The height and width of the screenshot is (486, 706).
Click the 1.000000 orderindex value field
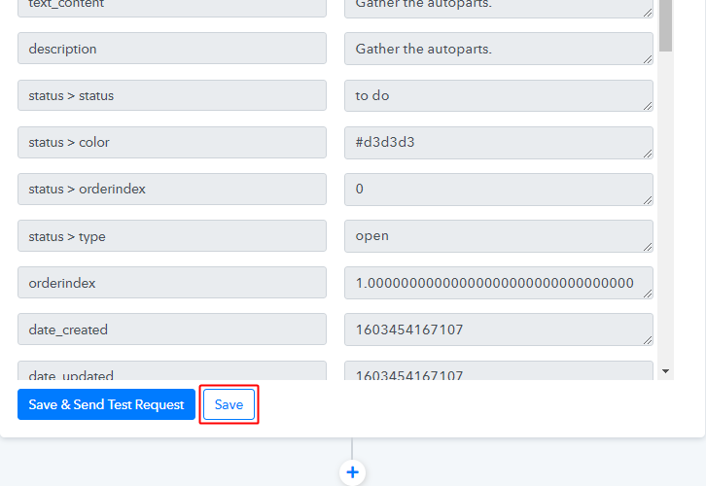tap(499, 283)
